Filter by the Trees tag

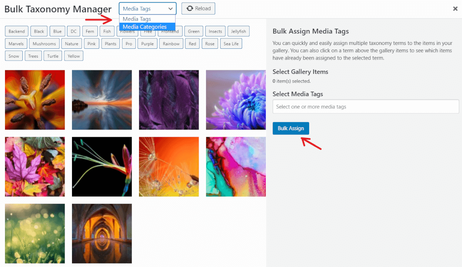pyautogui.click(x=33, y=56)
